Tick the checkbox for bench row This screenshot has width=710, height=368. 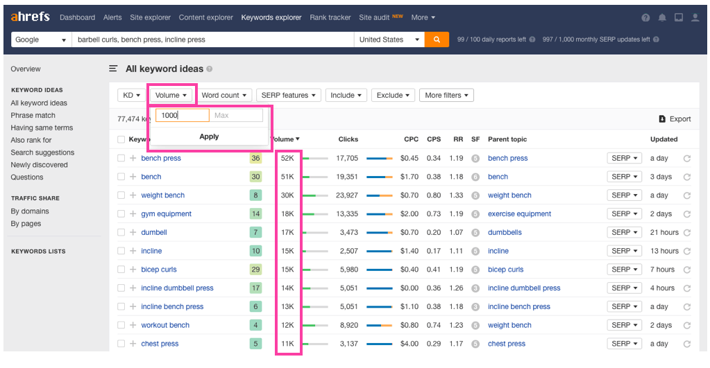[121, 177]
